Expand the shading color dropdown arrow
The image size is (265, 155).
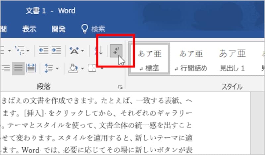click(x=82, y=68)
